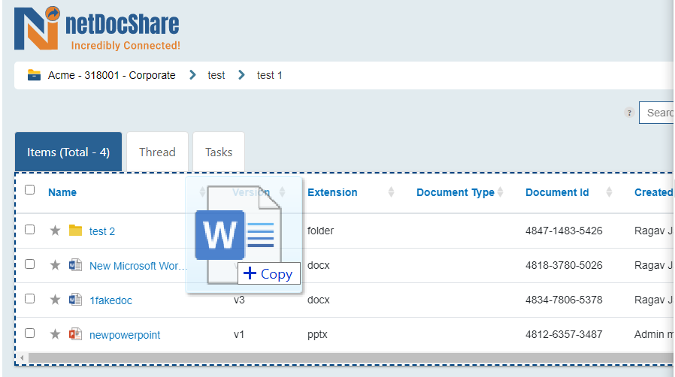Click the left arrow of horizontal scrollbar

point(22,357)
